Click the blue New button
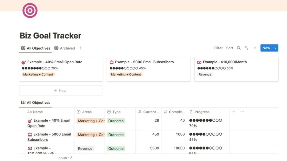The width and height of the screenshot is (287, 161). (x=266, y=48)
